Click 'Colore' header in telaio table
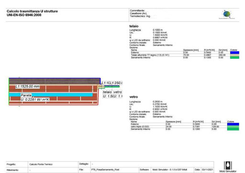Screen dimensions: 245x173 click(x=234, y=50)
